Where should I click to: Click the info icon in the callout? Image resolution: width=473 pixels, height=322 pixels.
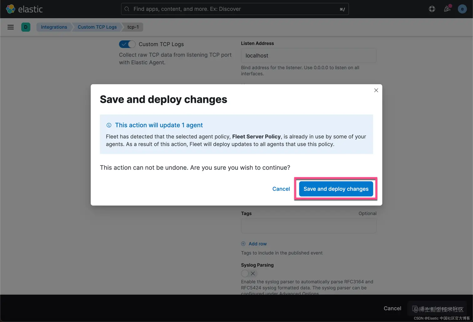[109, 125]
